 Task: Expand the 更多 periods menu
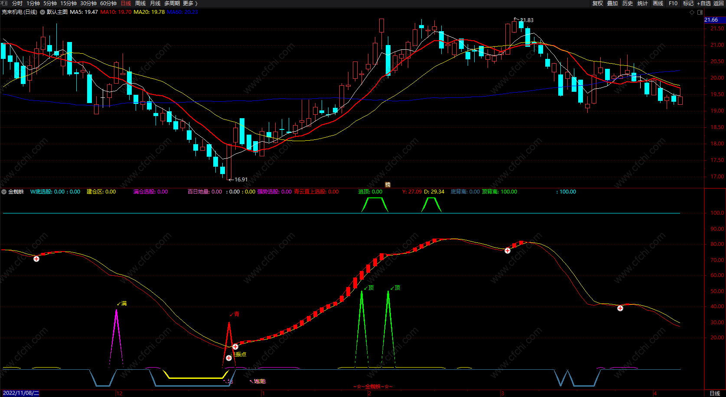190,3
